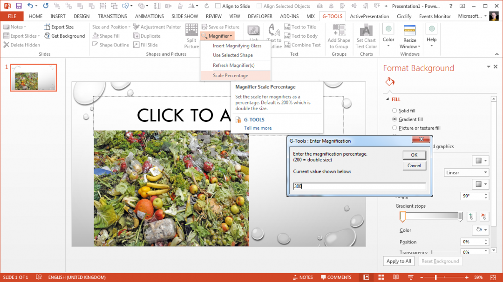Apply Text to Title
503x282 pixels.
(300, 26)
